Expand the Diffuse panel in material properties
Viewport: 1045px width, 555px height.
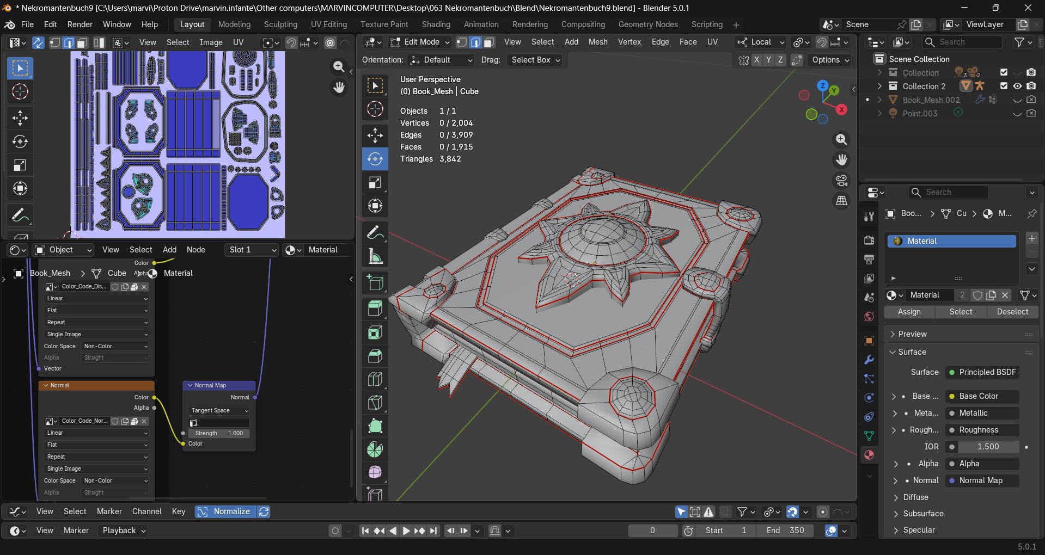915,497
